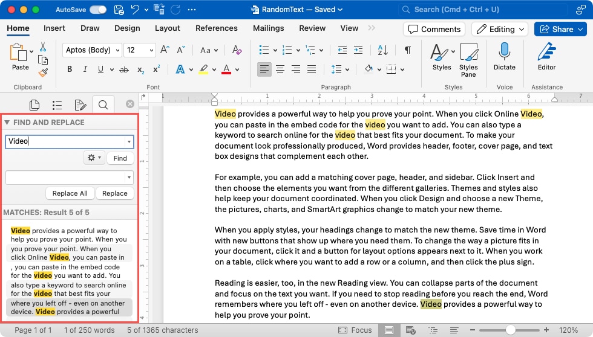
Task: Toggle Italic formatting
Action: click(85, 69)
